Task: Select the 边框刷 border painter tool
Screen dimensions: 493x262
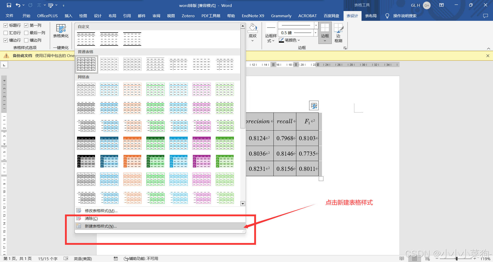Action: pyautogui.click(x=338, y=33)
